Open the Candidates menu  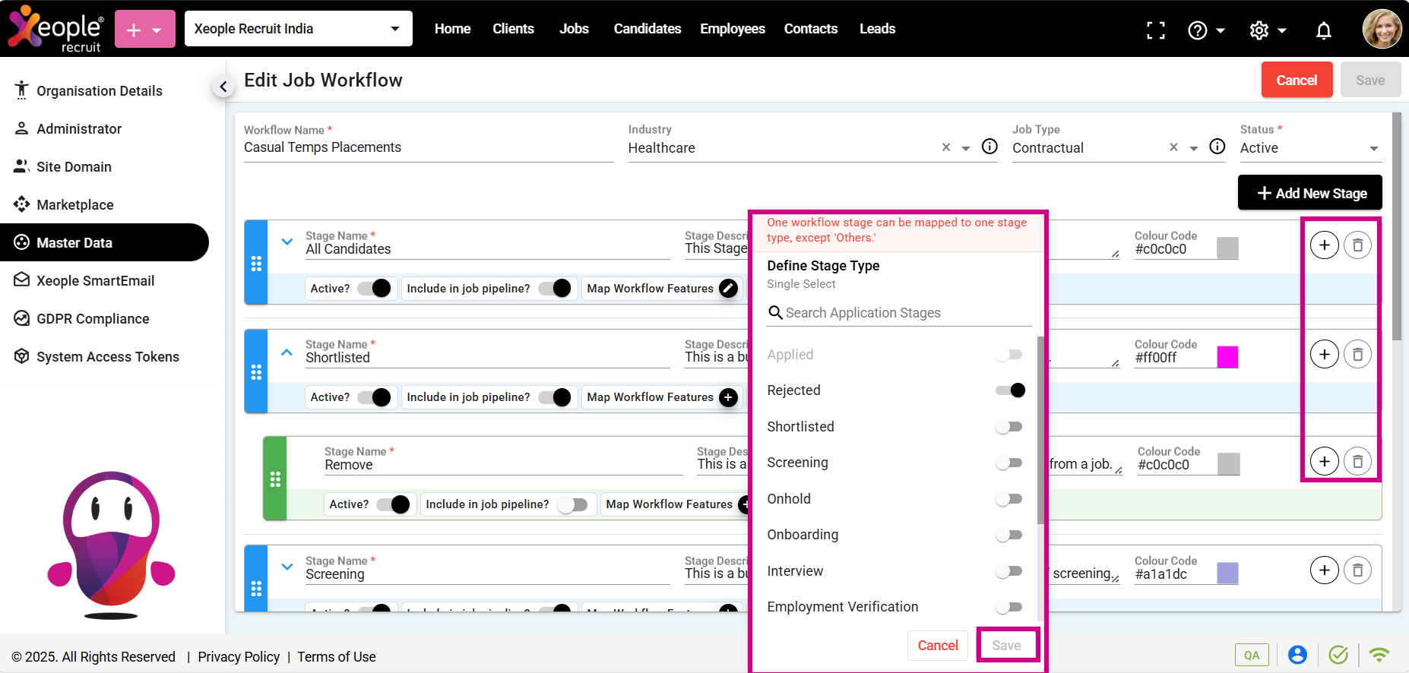pyautogui.click(x=647, y=29)
